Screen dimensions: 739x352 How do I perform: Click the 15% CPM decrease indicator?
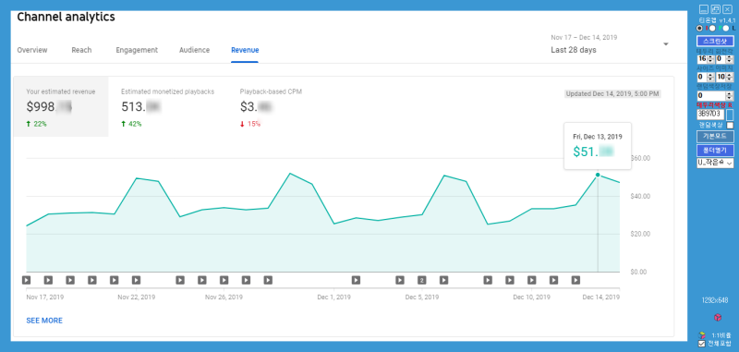coord(250,124)
